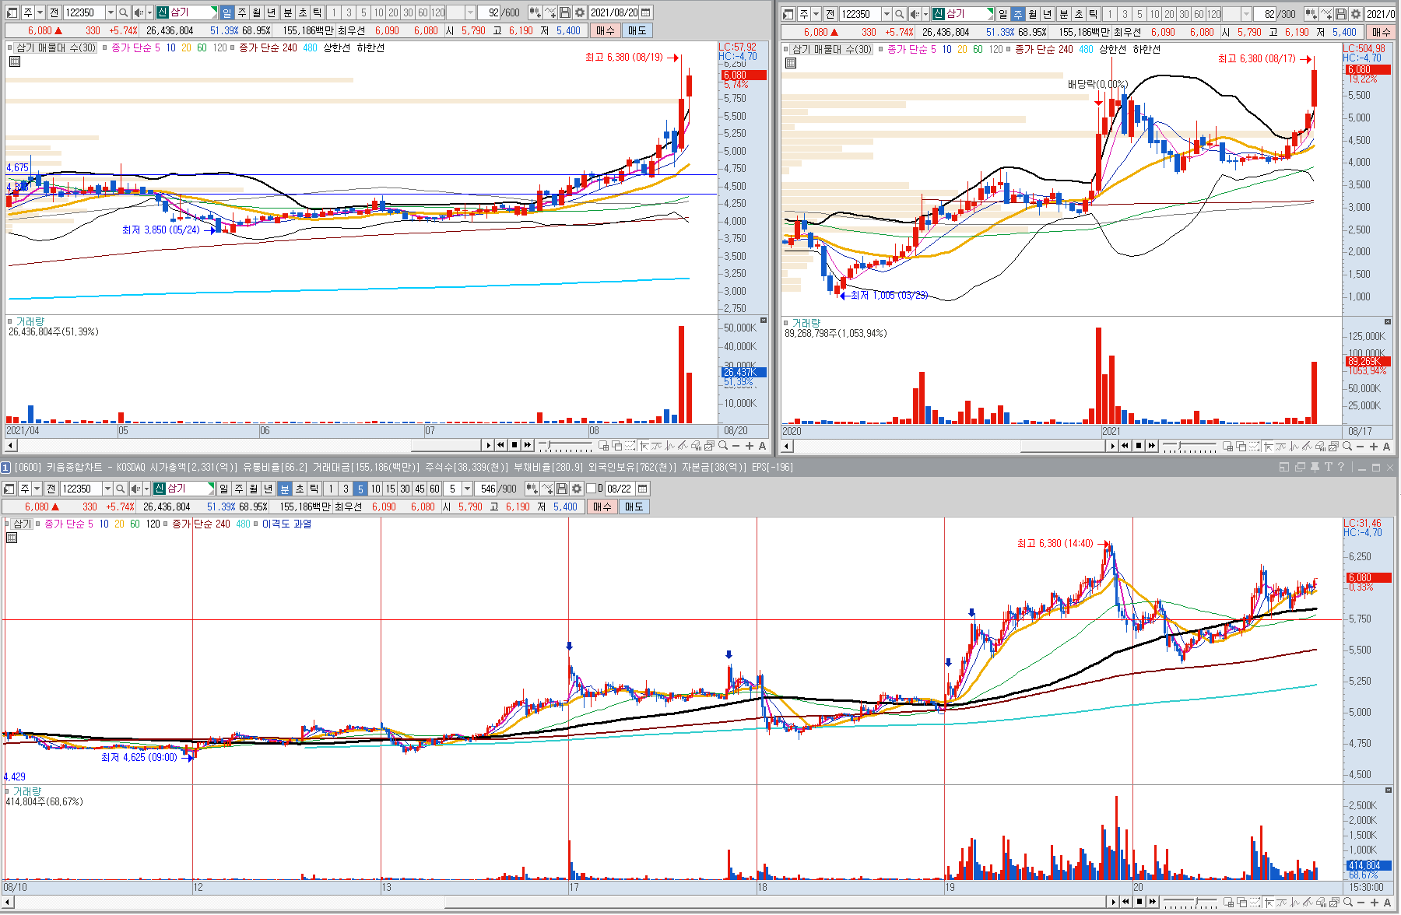Expand speaker options dropdown in minute chart

point(146,489)
